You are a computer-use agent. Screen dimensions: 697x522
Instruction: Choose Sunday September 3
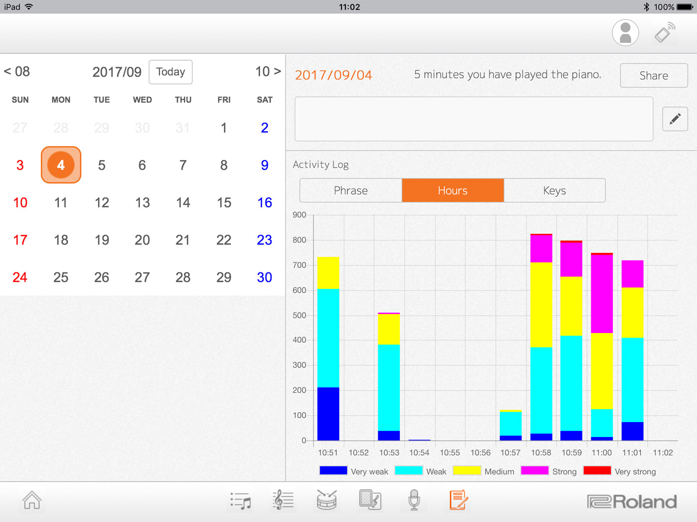pos(20,165)
